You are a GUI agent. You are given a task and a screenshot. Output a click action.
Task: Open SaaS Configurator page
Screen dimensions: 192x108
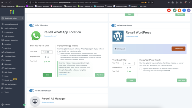pos(11,28)
